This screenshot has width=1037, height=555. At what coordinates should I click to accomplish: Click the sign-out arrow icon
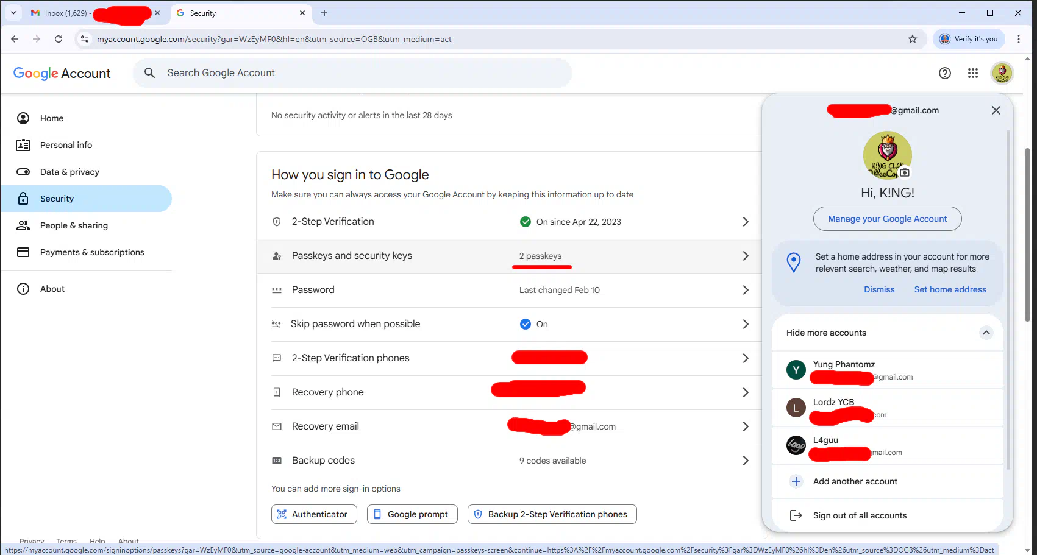tap(796, 515)
